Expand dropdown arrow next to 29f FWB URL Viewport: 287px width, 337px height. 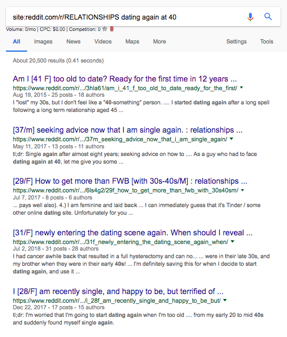click(x=243, y=190)
